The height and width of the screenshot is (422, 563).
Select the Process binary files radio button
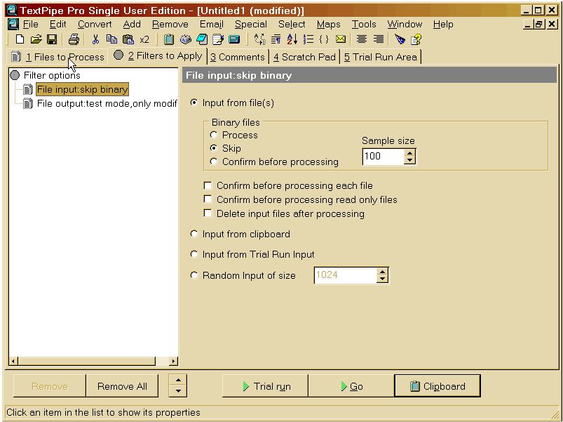212,135
